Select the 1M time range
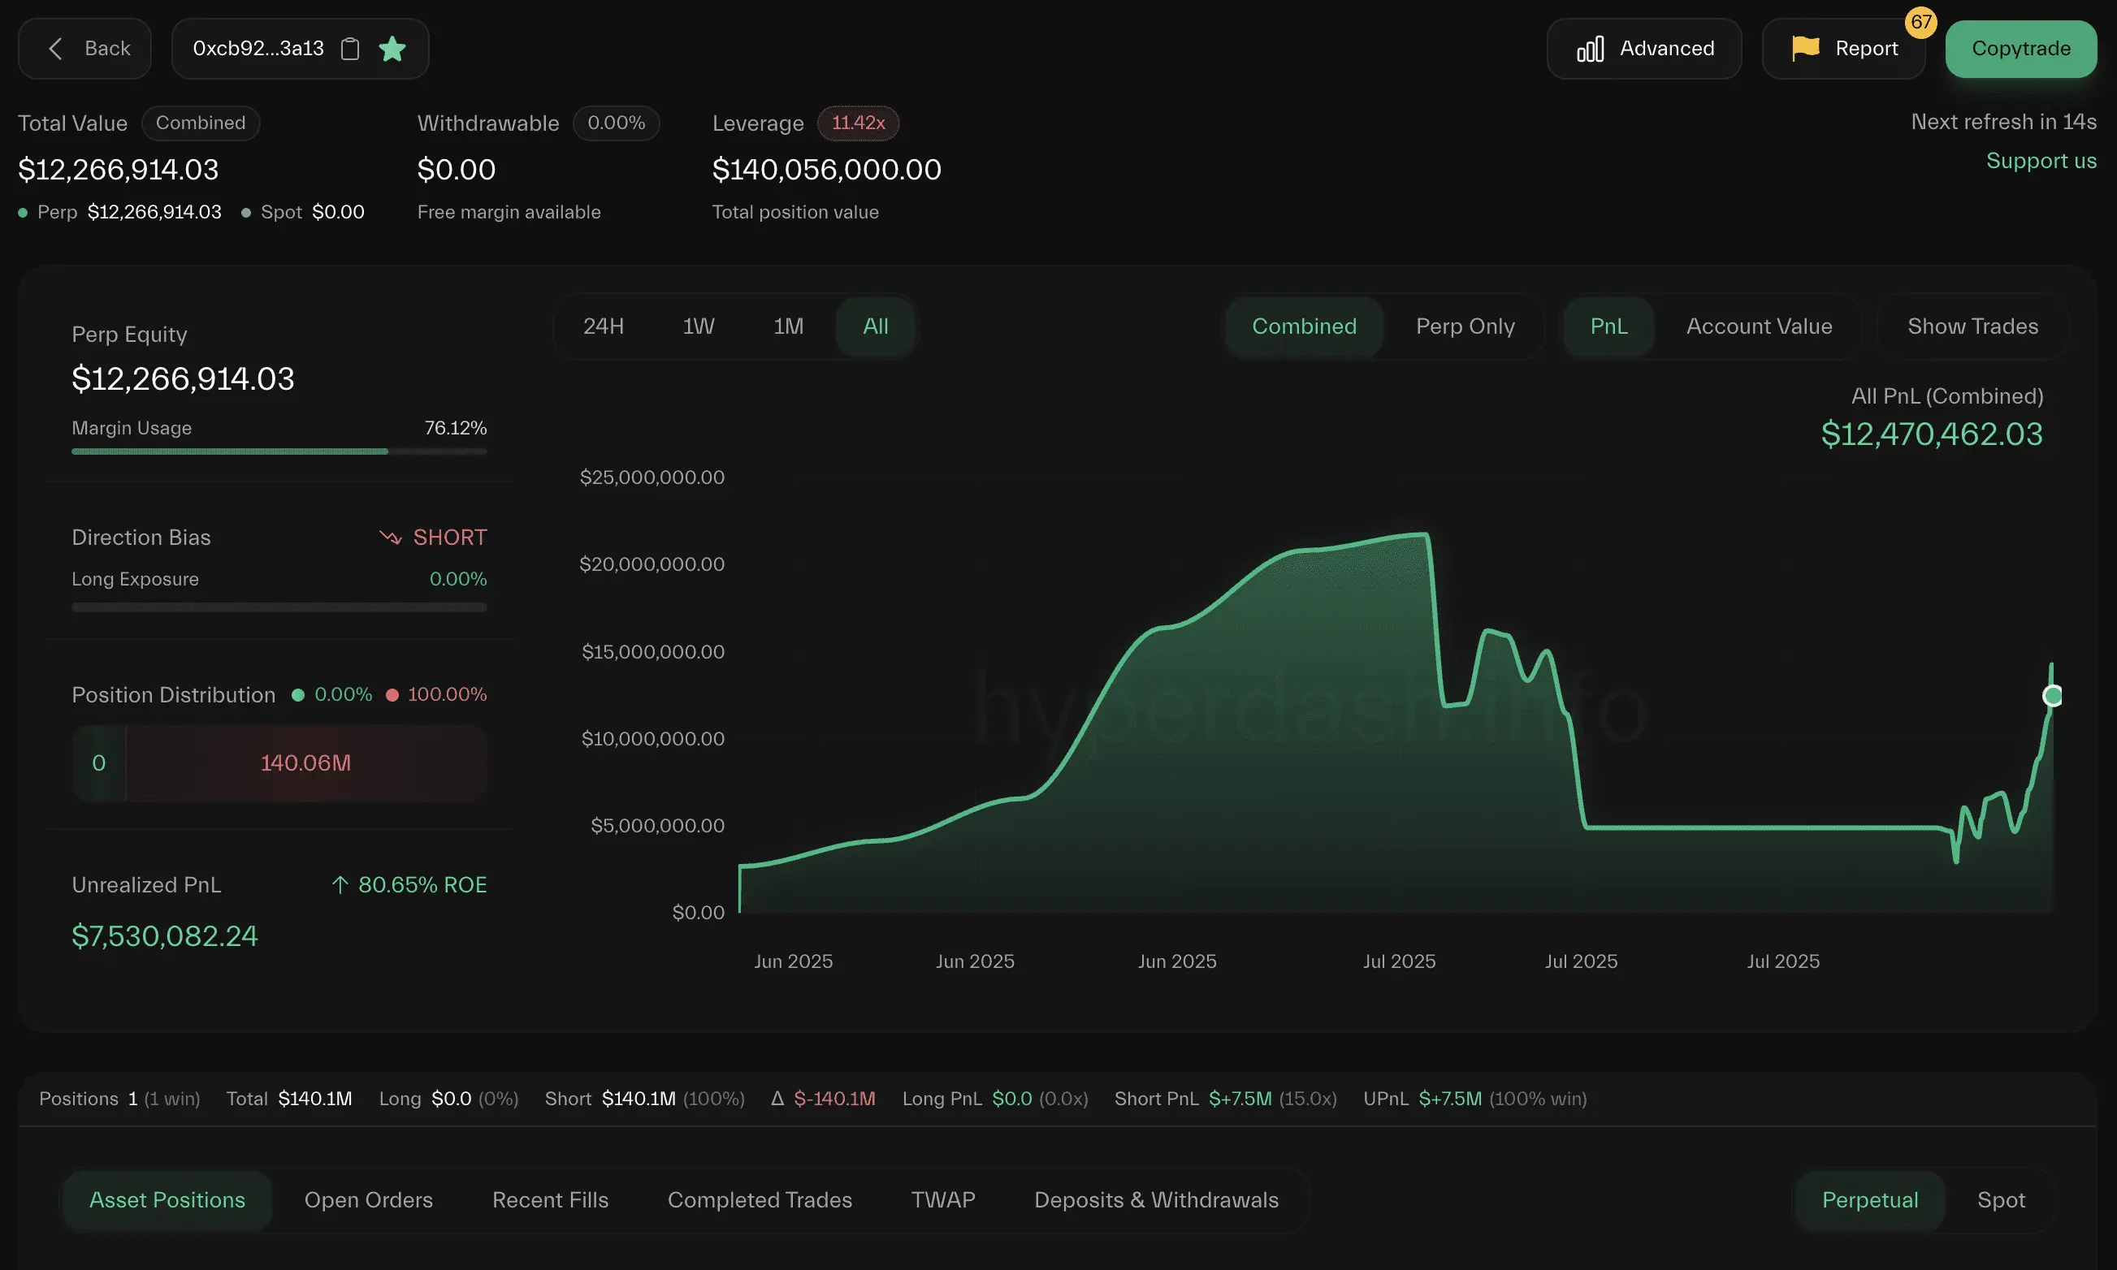The width and height of the screenshot is (2117, 1270). pos(789,326)
